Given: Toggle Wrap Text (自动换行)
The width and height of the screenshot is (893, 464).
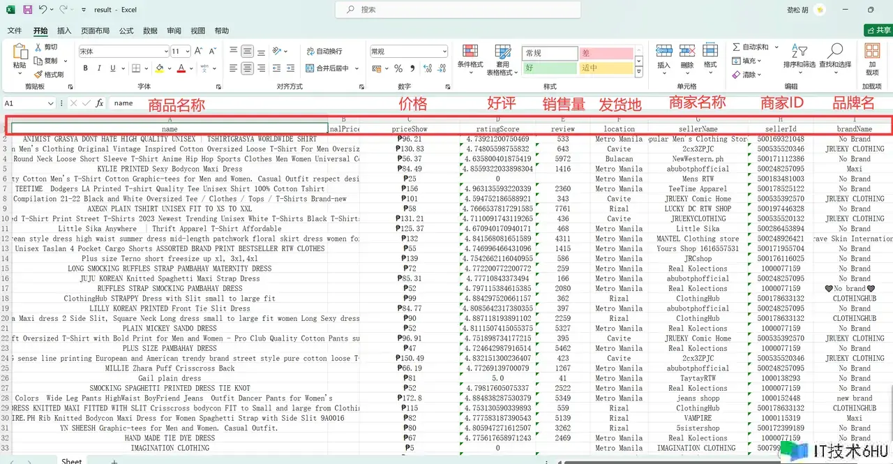Looking at the screenshot, I should 324,51.
